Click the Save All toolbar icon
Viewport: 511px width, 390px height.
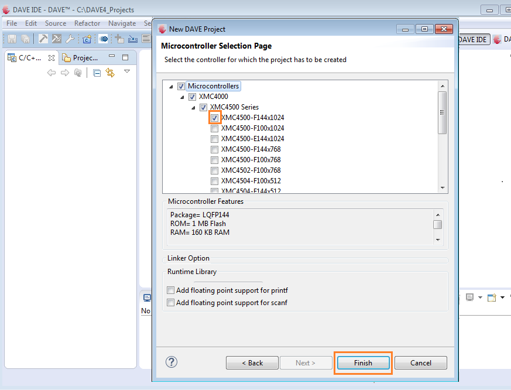(x=25, y=39)
